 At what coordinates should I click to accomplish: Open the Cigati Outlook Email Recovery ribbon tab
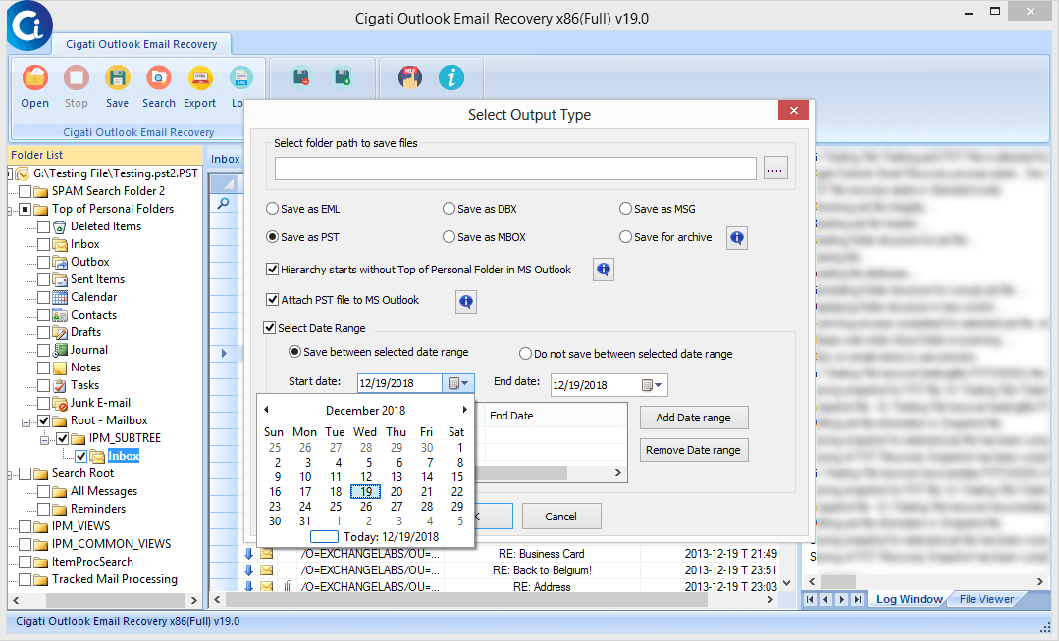pyautogui.click(x=141, y=44)
